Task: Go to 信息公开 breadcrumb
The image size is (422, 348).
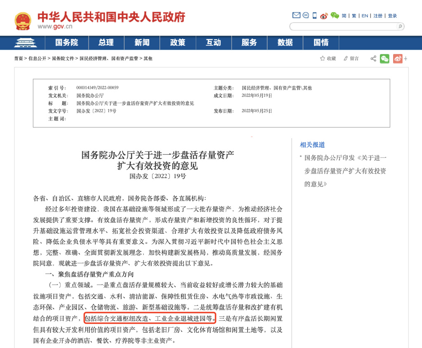Action: pos(38,59)
